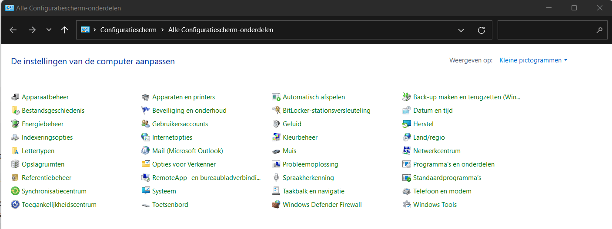Screen dimensions: 612x229
Task: Expand the chevron before Configuratiescherm breadcrumb
Action: pyautogui.click(x=94, y=30)
